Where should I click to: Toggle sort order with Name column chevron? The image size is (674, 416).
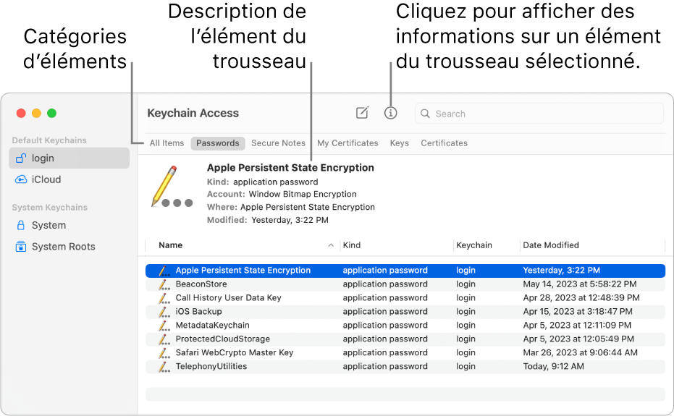(331, 245)
